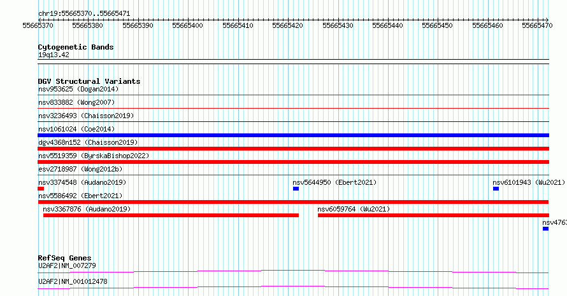Click ruler coordinate 55665450
Viewport: 567px width, 296px height.
tap(438, 25)
